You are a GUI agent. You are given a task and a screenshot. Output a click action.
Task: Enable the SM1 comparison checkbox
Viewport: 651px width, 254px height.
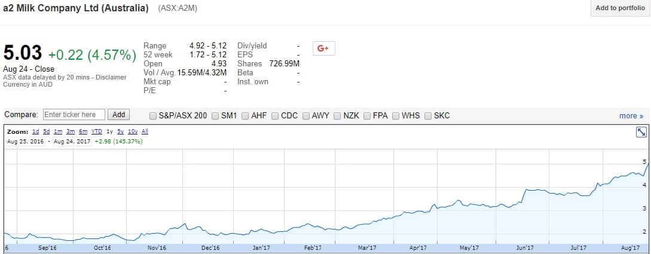coord(215,115)
